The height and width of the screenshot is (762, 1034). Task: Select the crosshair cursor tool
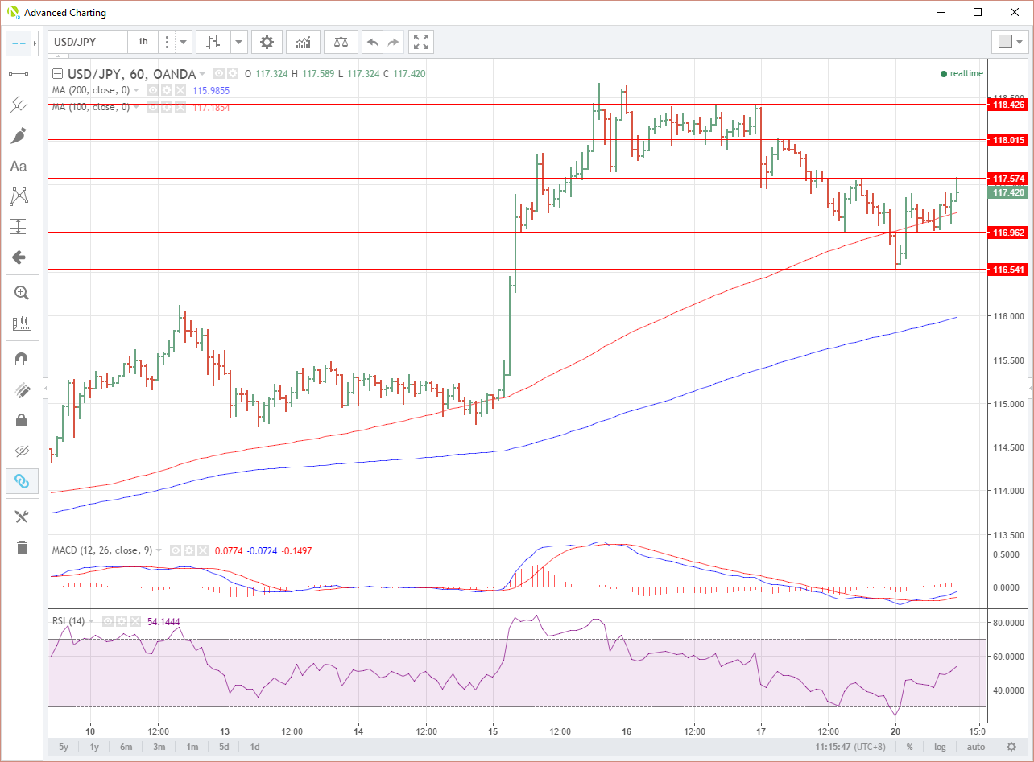(19, 43)
